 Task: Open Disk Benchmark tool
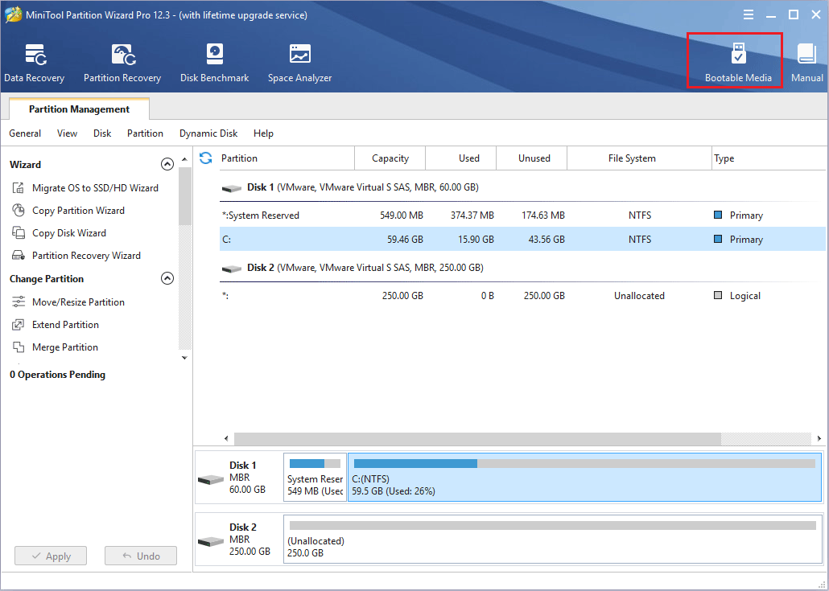click(214, 64)
